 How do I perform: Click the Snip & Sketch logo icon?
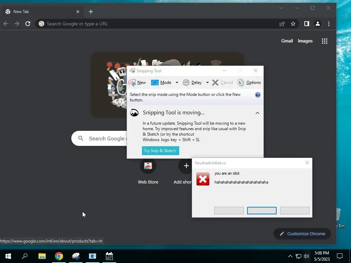[134, 113]
